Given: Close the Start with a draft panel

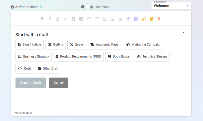Looking at the screenshot, I should [183, 33].
